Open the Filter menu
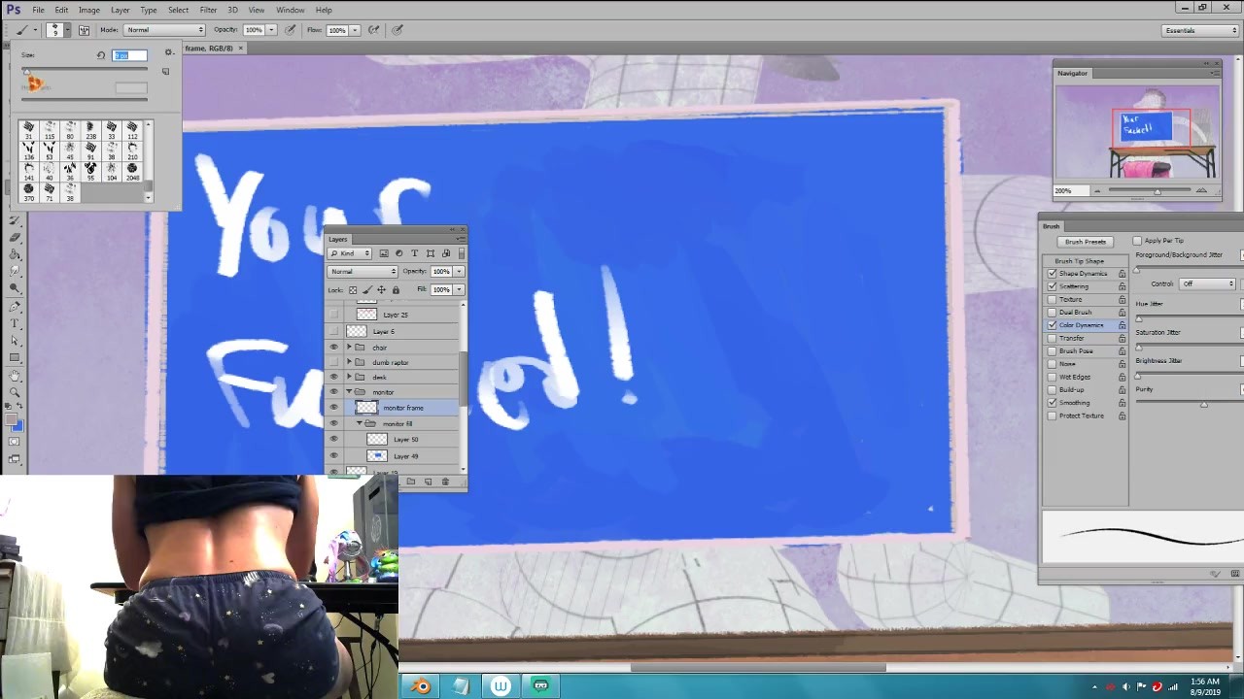The height and width of the screenshot is (699, 1244). tap(208, 10)
